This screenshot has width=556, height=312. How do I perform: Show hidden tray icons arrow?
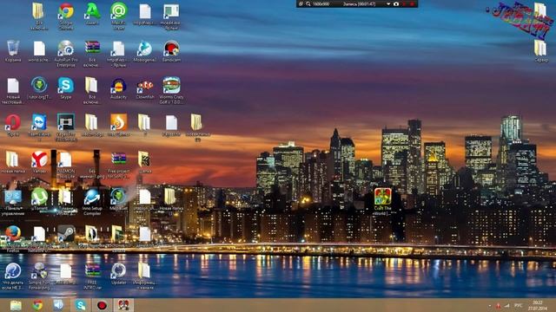(490, 305)
